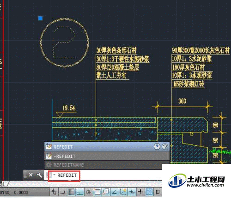Click the 180厚灰色石材 annotation
Image resolution: width=231 pixels, height=198 pixels.
[188, 67]
